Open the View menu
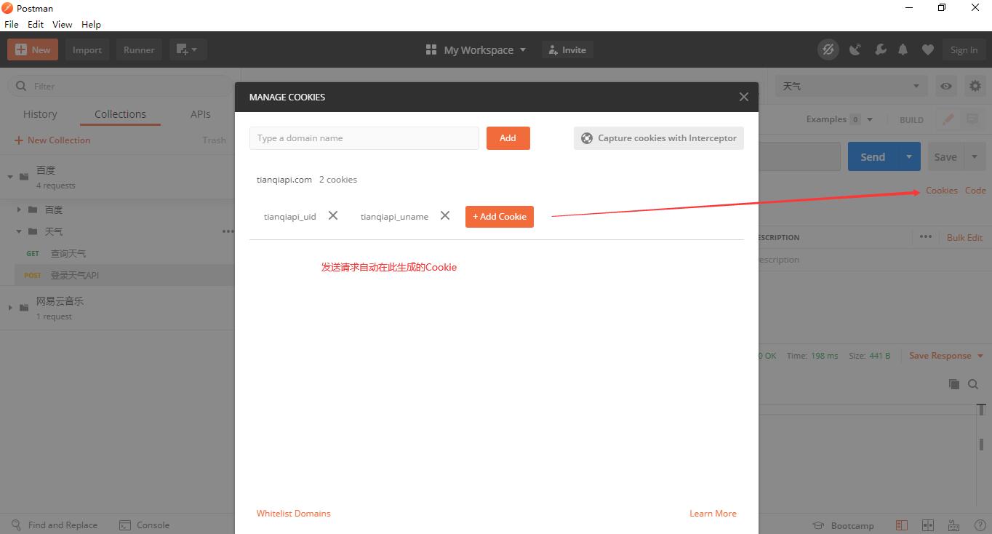Viewport: 992px width, 534px height. coord(62,24)
